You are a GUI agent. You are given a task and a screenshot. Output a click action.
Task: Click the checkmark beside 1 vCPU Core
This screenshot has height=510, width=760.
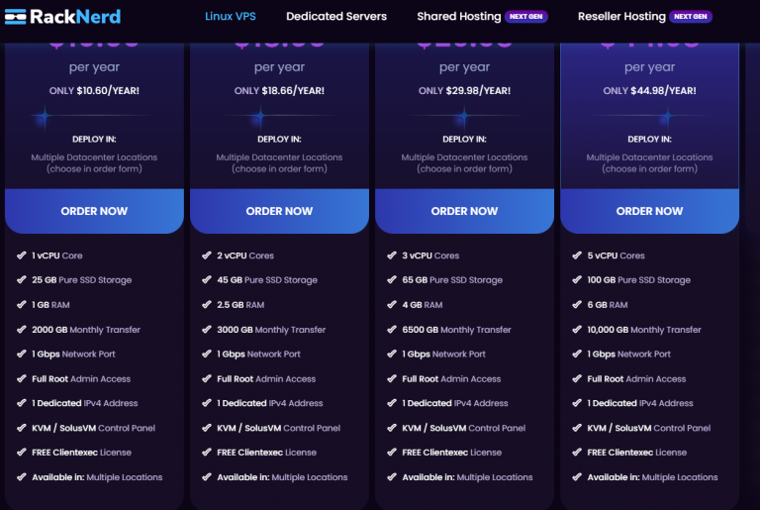pos(22,255)
